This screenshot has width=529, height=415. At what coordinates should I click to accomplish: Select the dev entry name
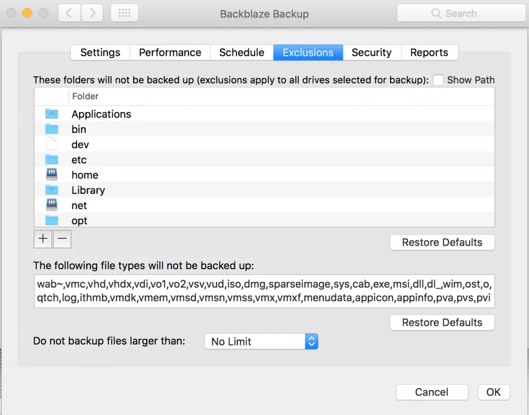tap(80, 144)
